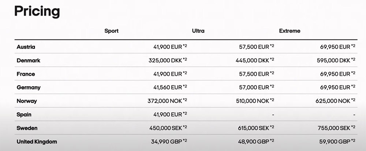Click the 325,000 DKK Sport price
Image resolution: width=366 pixels, height=151 pixels.
165,61
